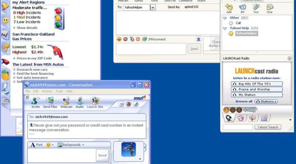Open Stations dropdown in LAUNCHcast radio
The height and width of the screenshot is (164, 296).
pos(266,101)
